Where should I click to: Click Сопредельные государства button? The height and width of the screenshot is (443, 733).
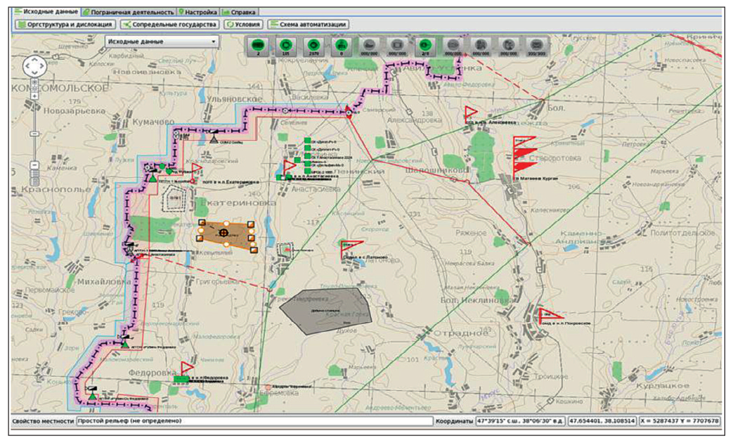(169, 25)
